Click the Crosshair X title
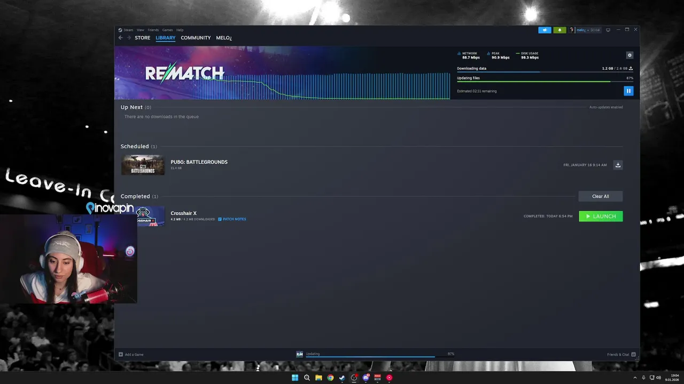Image resolution: width=684 pixels, height=384 pixels. coord(183,213)
